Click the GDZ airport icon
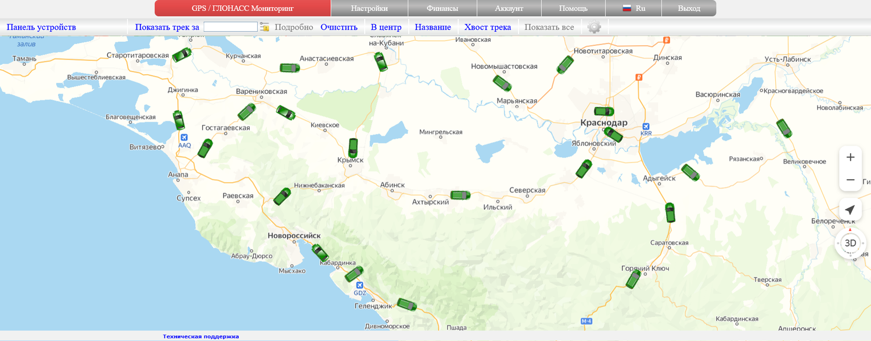Viewport: 871px width, 341px height. (x=360, y=285)
